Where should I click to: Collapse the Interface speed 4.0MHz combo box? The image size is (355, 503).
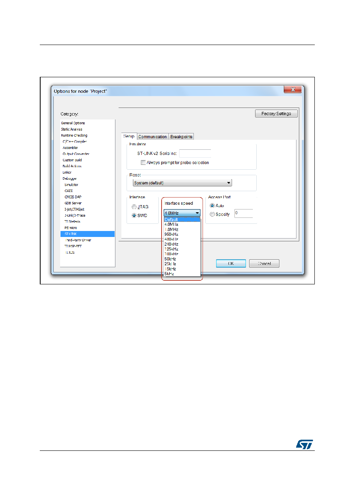[182, 213]
